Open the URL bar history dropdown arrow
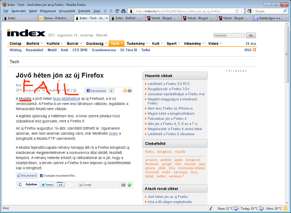The image size is (291, 213). pos(241,11)
